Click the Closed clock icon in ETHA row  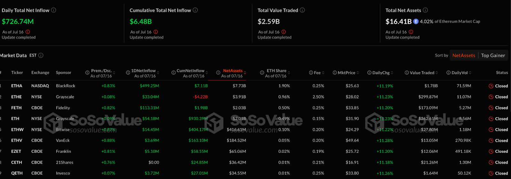(x=491, y=86)
